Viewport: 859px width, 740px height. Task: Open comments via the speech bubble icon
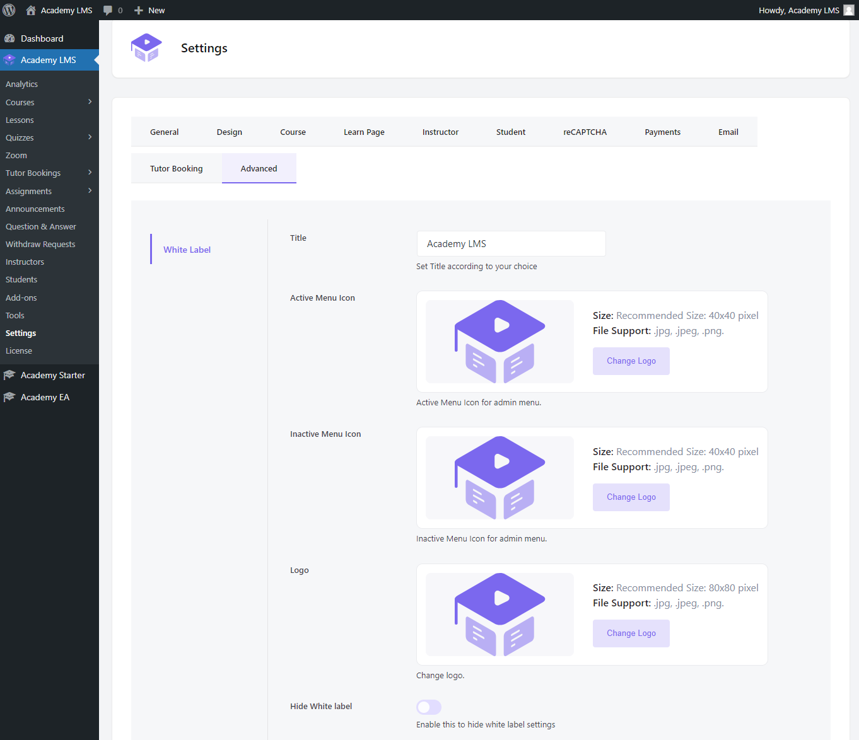pyautogui.click(x=107, y=10)
